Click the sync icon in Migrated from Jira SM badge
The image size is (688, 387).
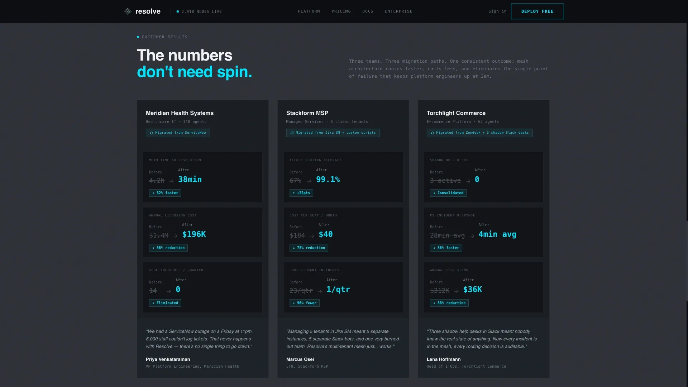(292, 133)
